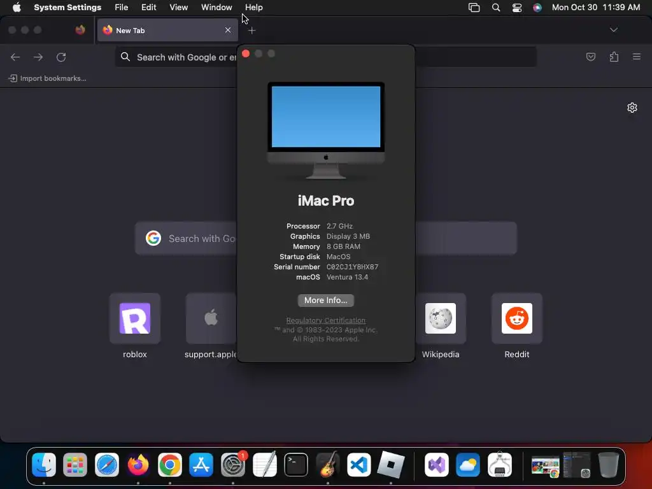The image size is (652, 489).
Task: Open Google Chrome from the Dock
Action: pyautogui.click(x=169, y=464)
